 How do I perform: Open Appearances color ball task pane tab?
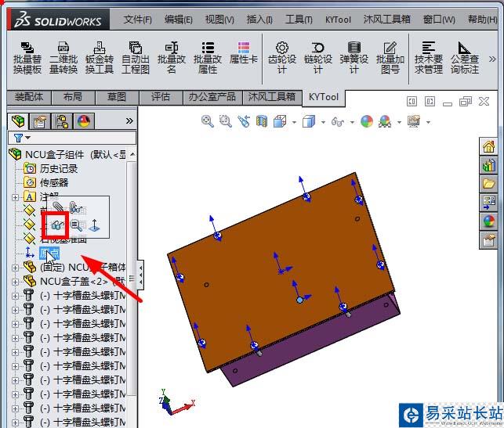pos(488,221)
